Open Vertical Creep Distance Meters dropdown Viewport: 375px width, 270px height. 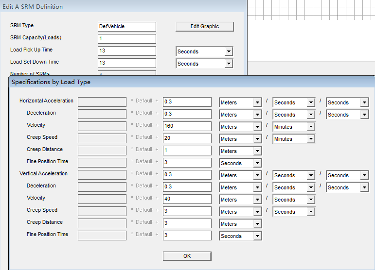(x=240, y=224)
